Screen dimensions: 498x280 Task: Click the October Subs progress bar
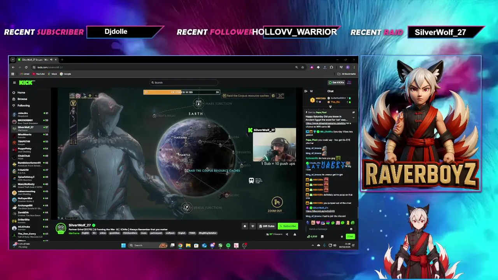[182, 92]
